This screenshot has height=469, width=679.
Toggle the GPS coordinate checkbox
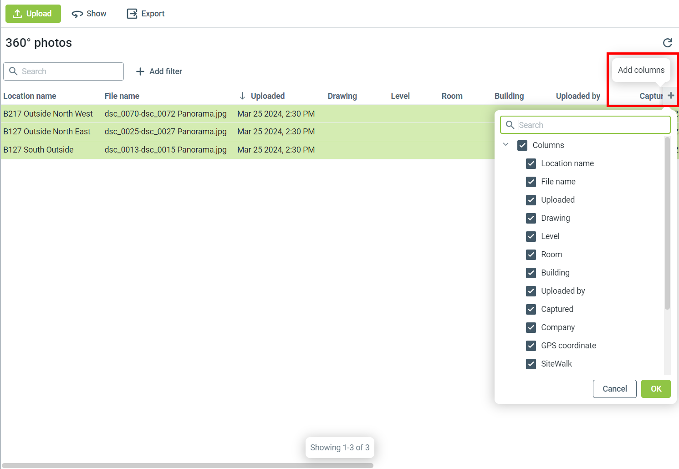pyautogui.click(x=531, y=346)
